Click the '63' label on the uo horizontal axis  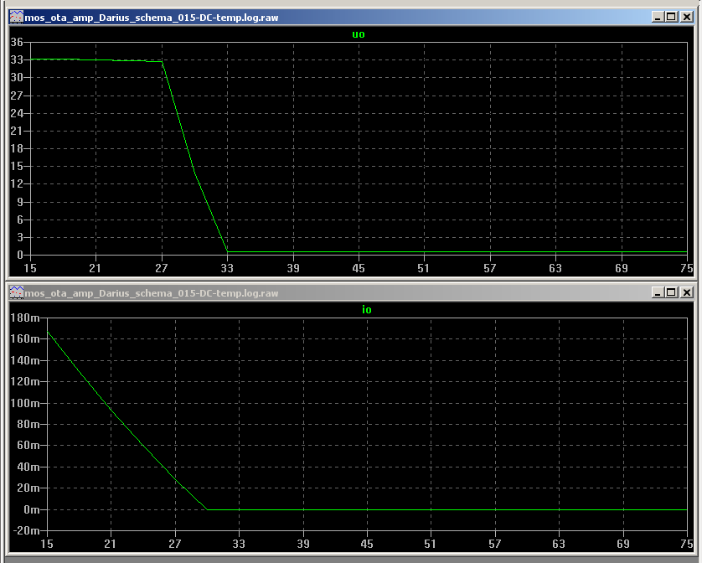(555, 268)
